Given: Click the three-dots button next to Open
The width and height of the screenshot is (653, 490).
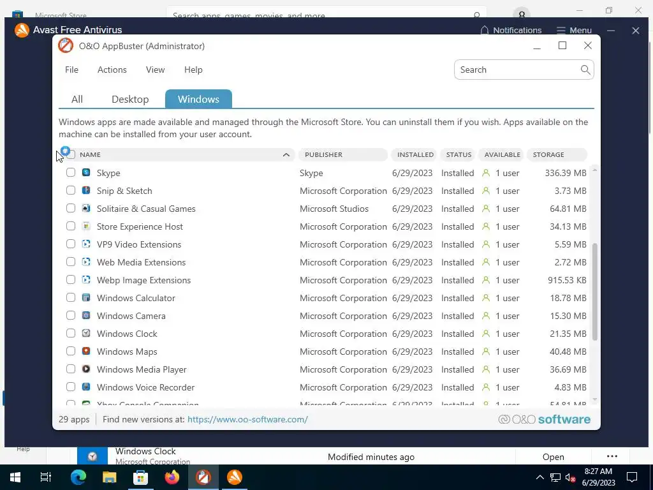Looking at the screenshot, I should 612,456.
